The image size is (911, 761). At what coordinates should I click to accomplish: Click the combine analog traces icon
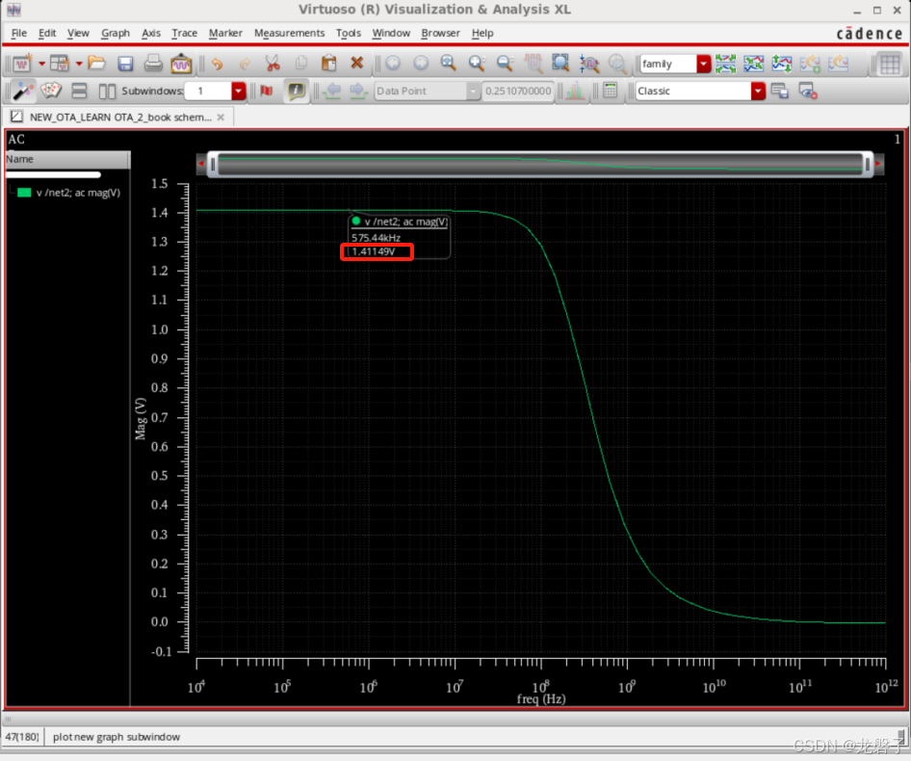point(754,64)
